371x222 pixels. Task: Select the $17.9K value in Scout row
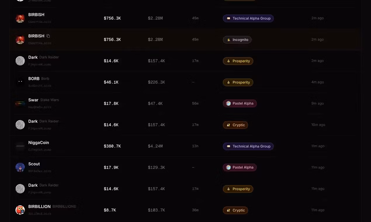click(111, 168)
